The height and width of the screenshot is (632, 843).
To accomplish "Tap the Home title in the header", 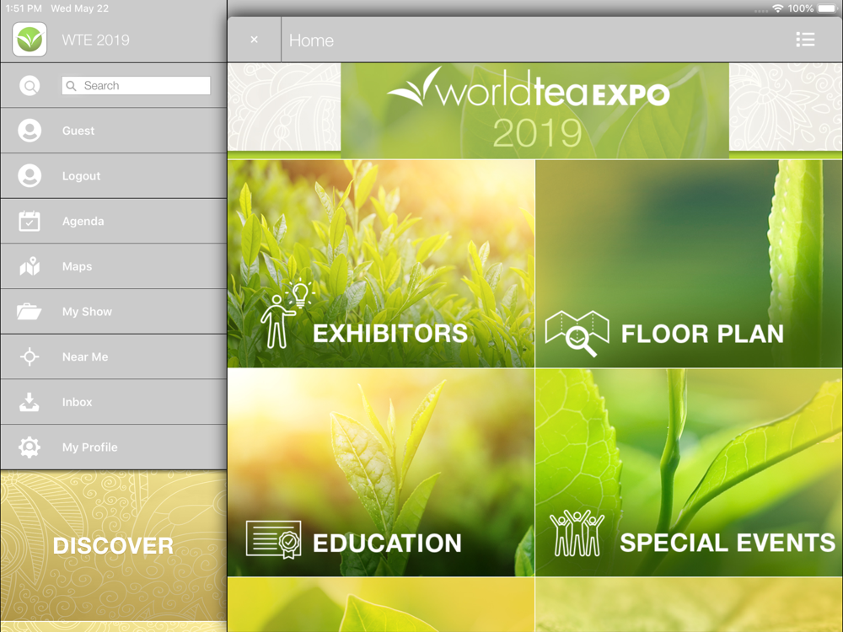I will tap(311, 40).
